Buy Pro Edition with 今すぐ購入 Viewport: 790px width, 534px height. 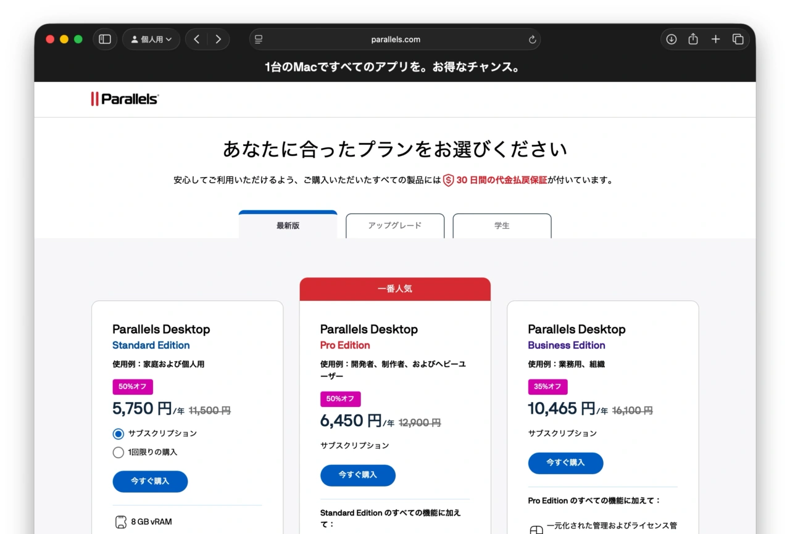357,475
